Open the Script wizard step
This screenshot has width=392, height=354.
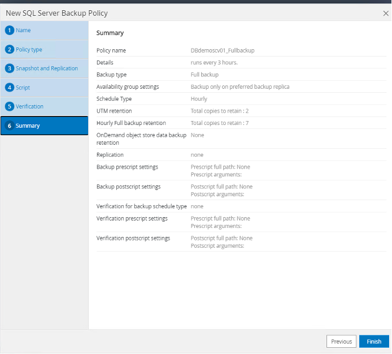tap(23, 88)
